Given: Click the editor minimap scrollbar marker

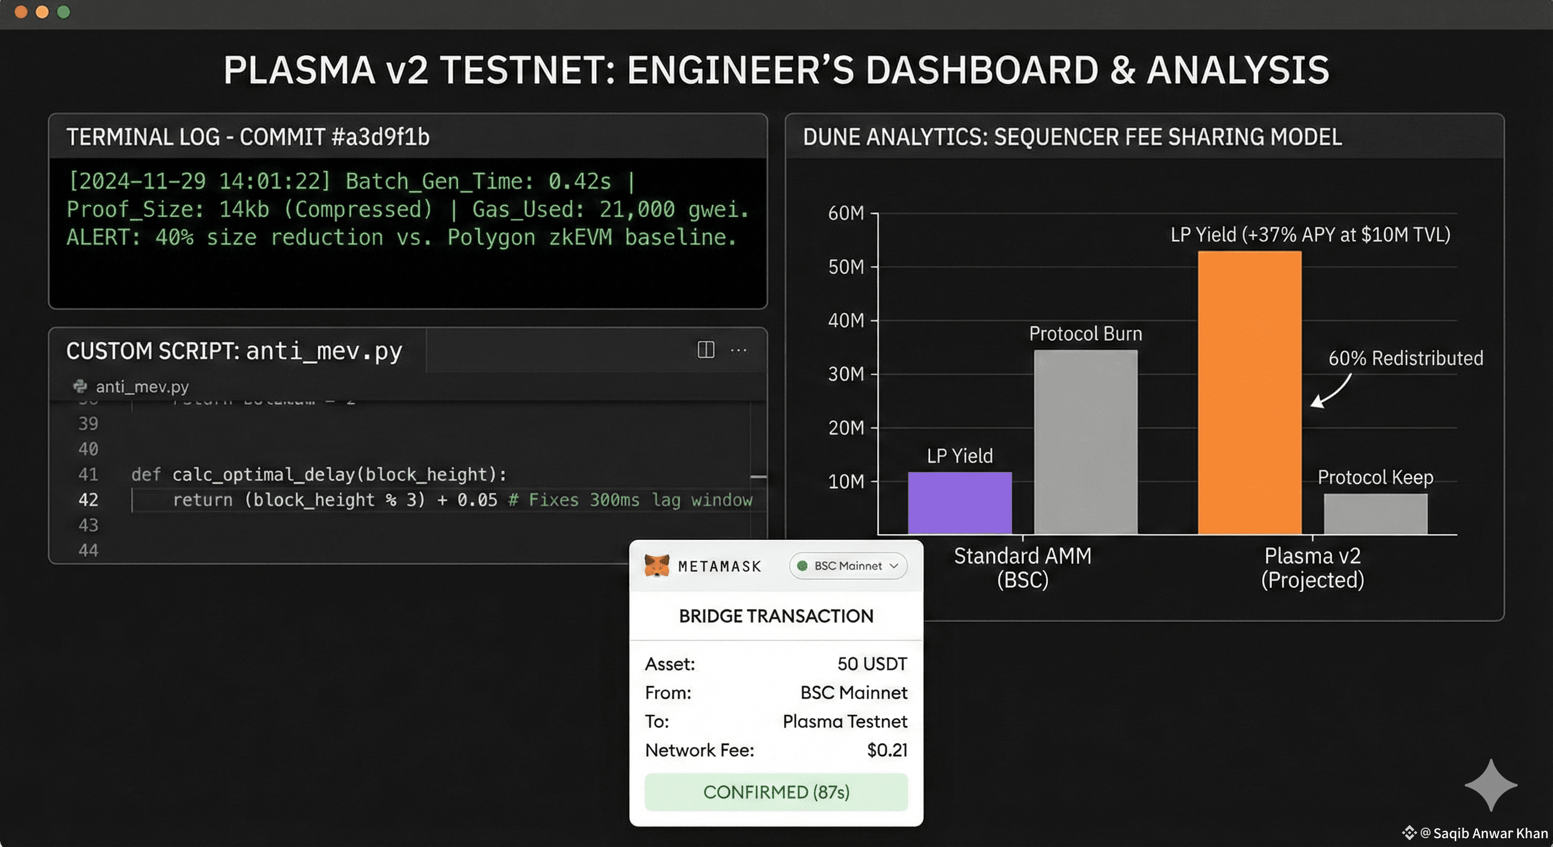Looking at the screenshot, I should [758, 477].
